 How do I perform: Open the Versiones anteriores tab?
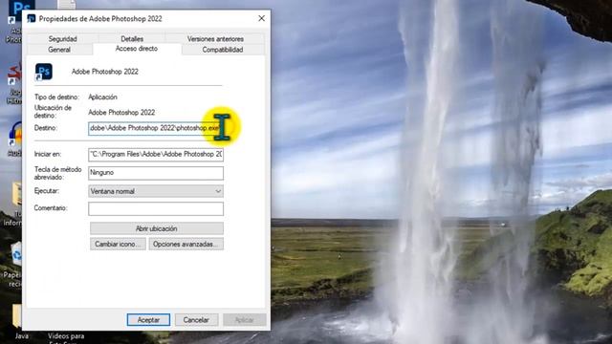215,38
